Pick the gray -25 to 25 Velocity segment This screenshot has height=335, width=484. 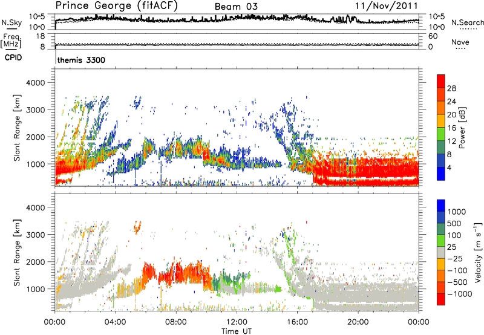[x=441, y=252]
